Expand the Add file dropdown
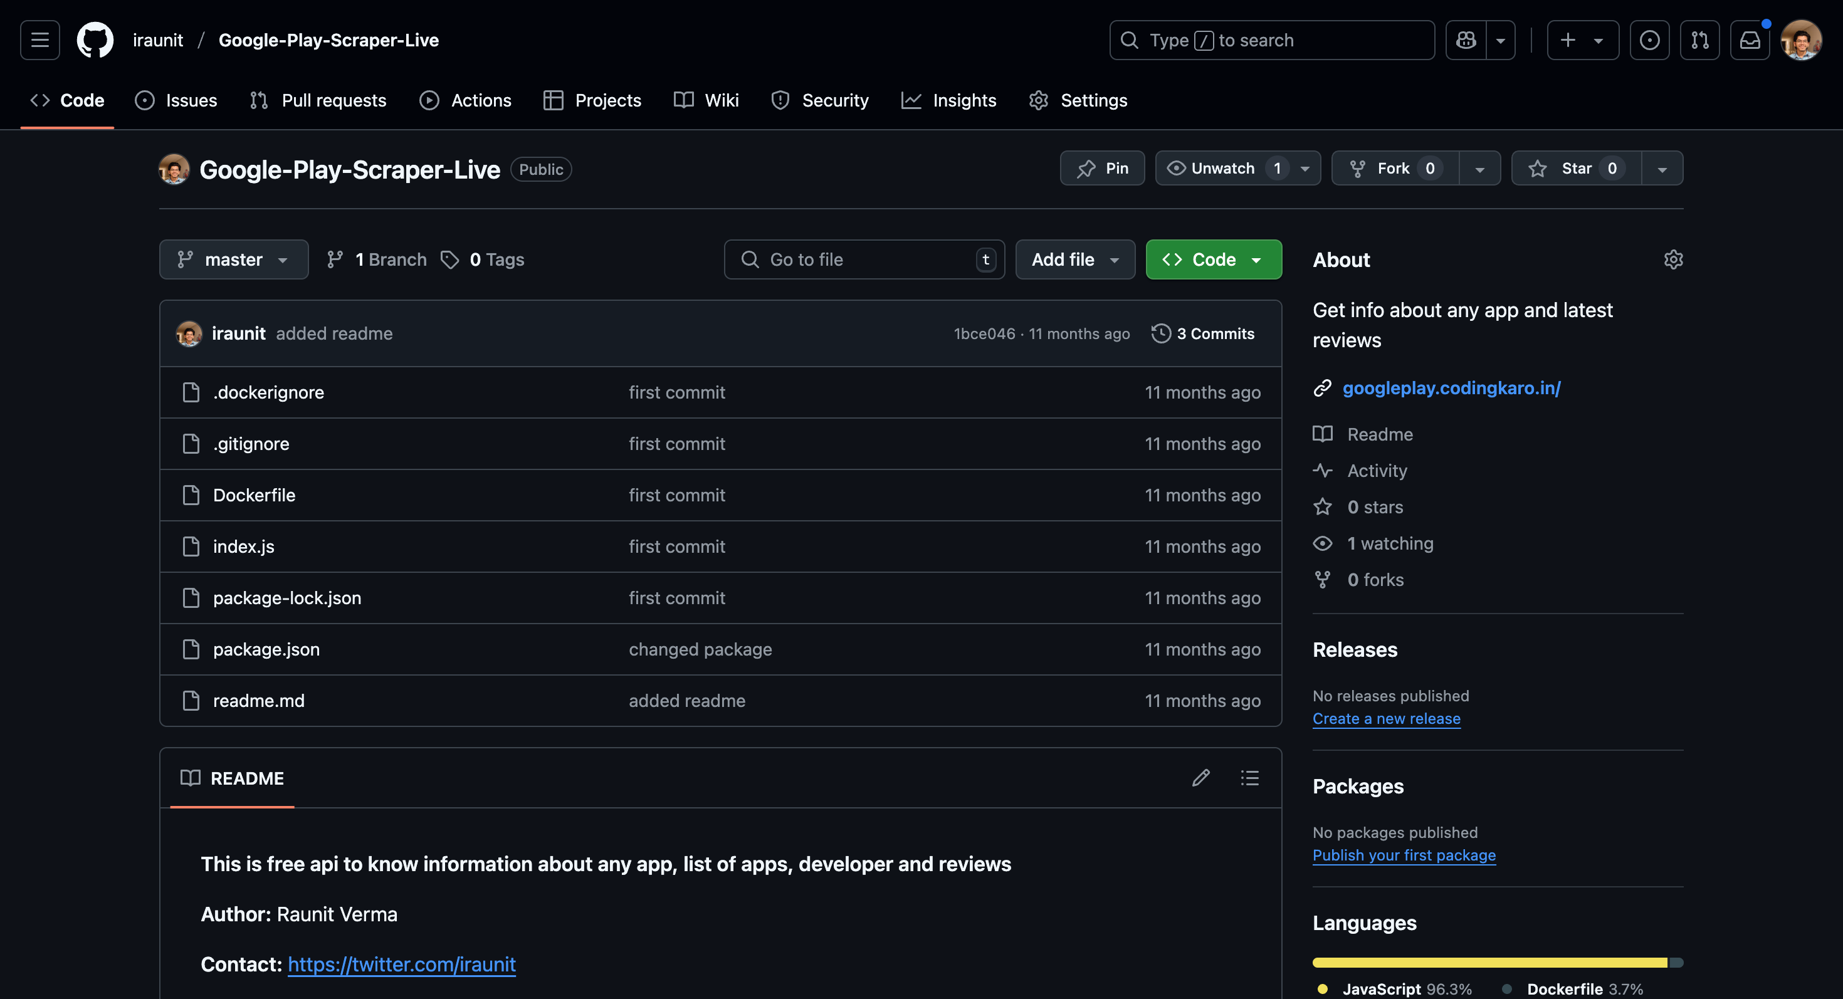The height and width of the screenshot is (999, 1843). (x=1075, y=259)
